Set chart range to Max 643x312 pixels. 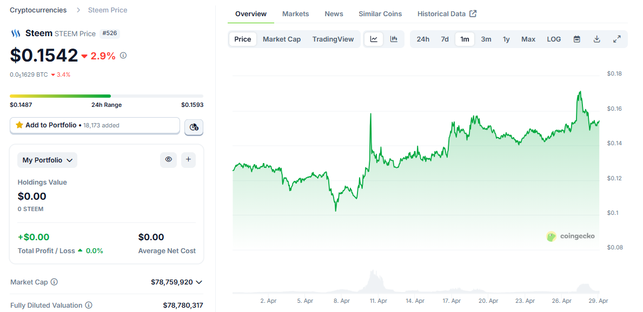coord(528,39)
